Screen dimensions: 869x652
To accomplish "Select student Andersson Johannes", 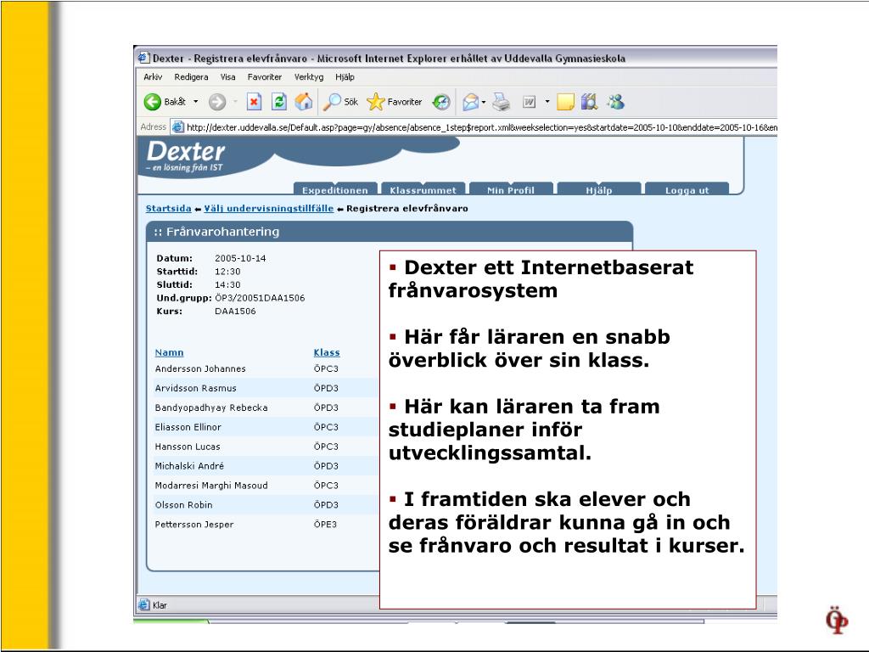I will click(x=200, y=368).
